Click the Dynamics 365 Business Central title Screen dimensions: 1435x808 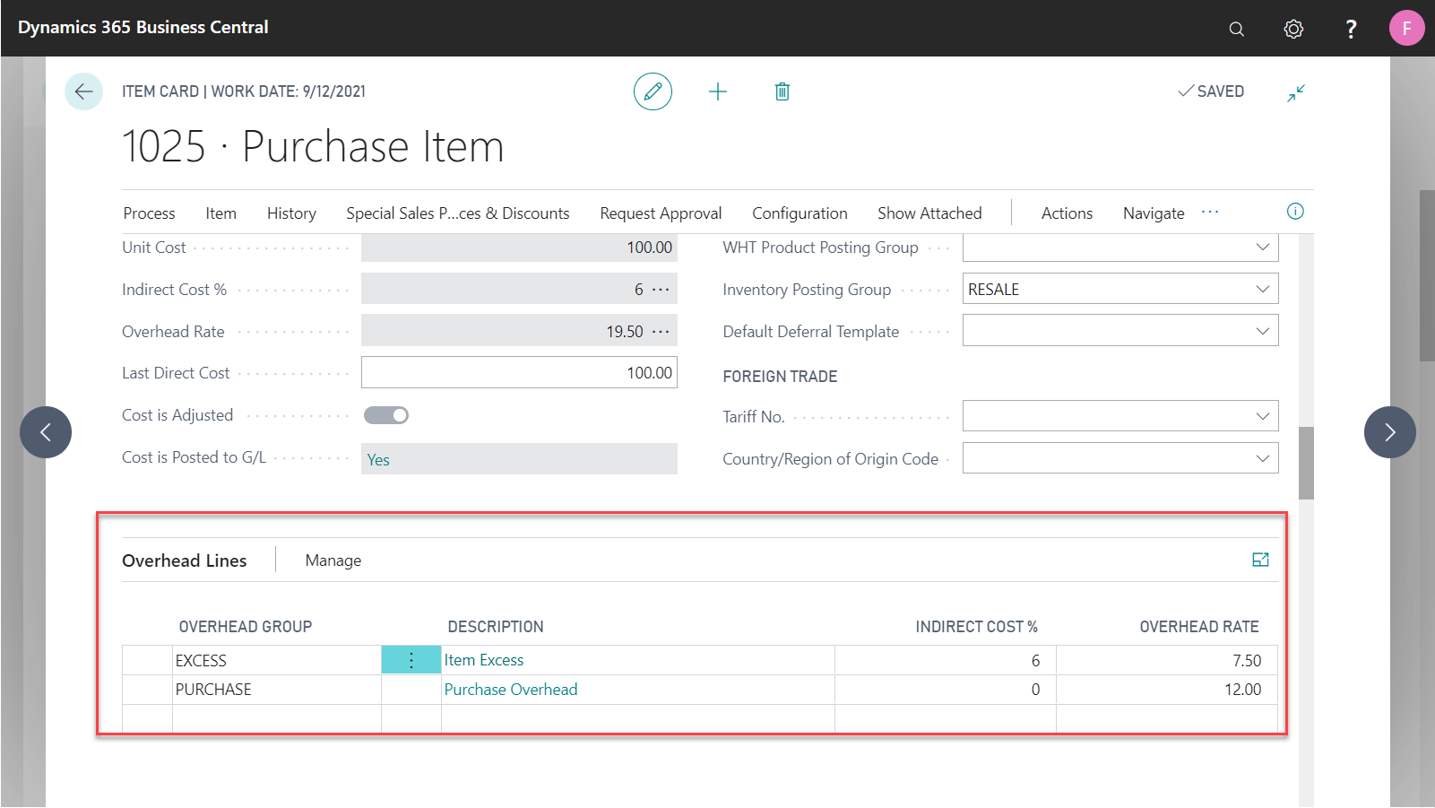pos(143,27)
